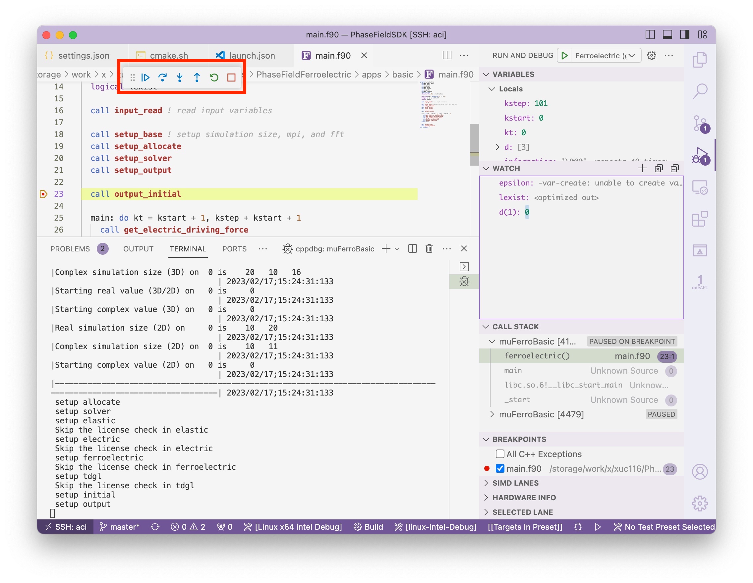Step out using the debug toolbar
The width and height of the screenshot is (753, 583).
point(197,78)
